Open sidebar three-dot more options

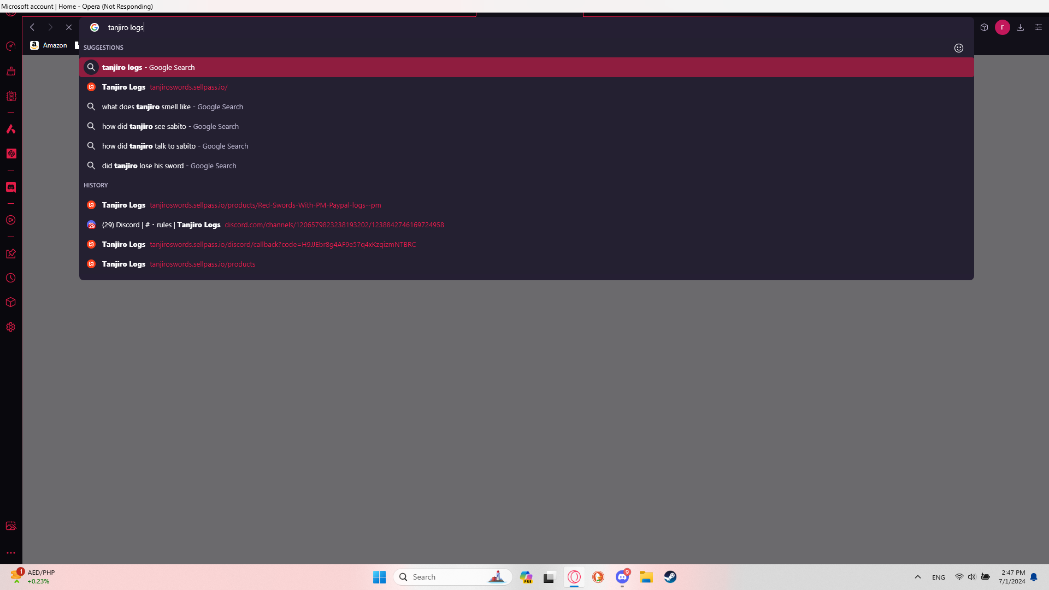[11, 553]
